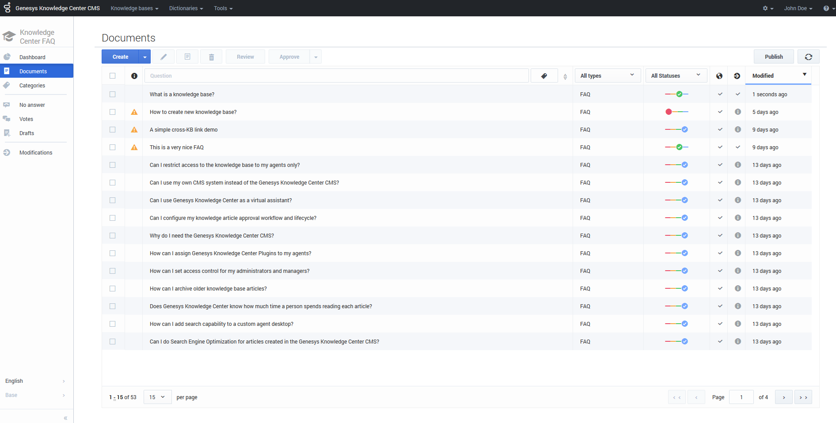The height and width of the screenshot is (423, 836).
Task: Expand the All Statuses filter
Action: click(x=676, y=76)
